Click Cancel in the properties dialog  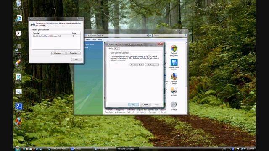tap(145, 104)
